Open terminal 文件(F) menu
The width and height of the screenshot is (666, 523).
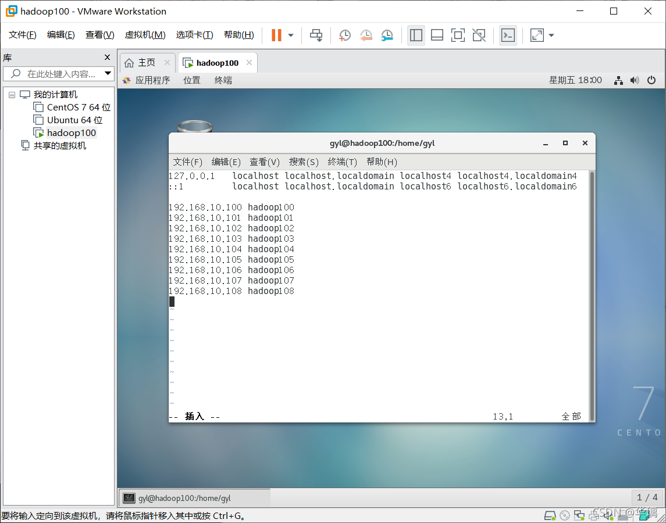point(188,162)
